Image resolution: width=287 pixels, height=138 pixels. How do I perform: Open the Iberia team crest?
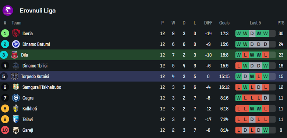pos(16,33)
